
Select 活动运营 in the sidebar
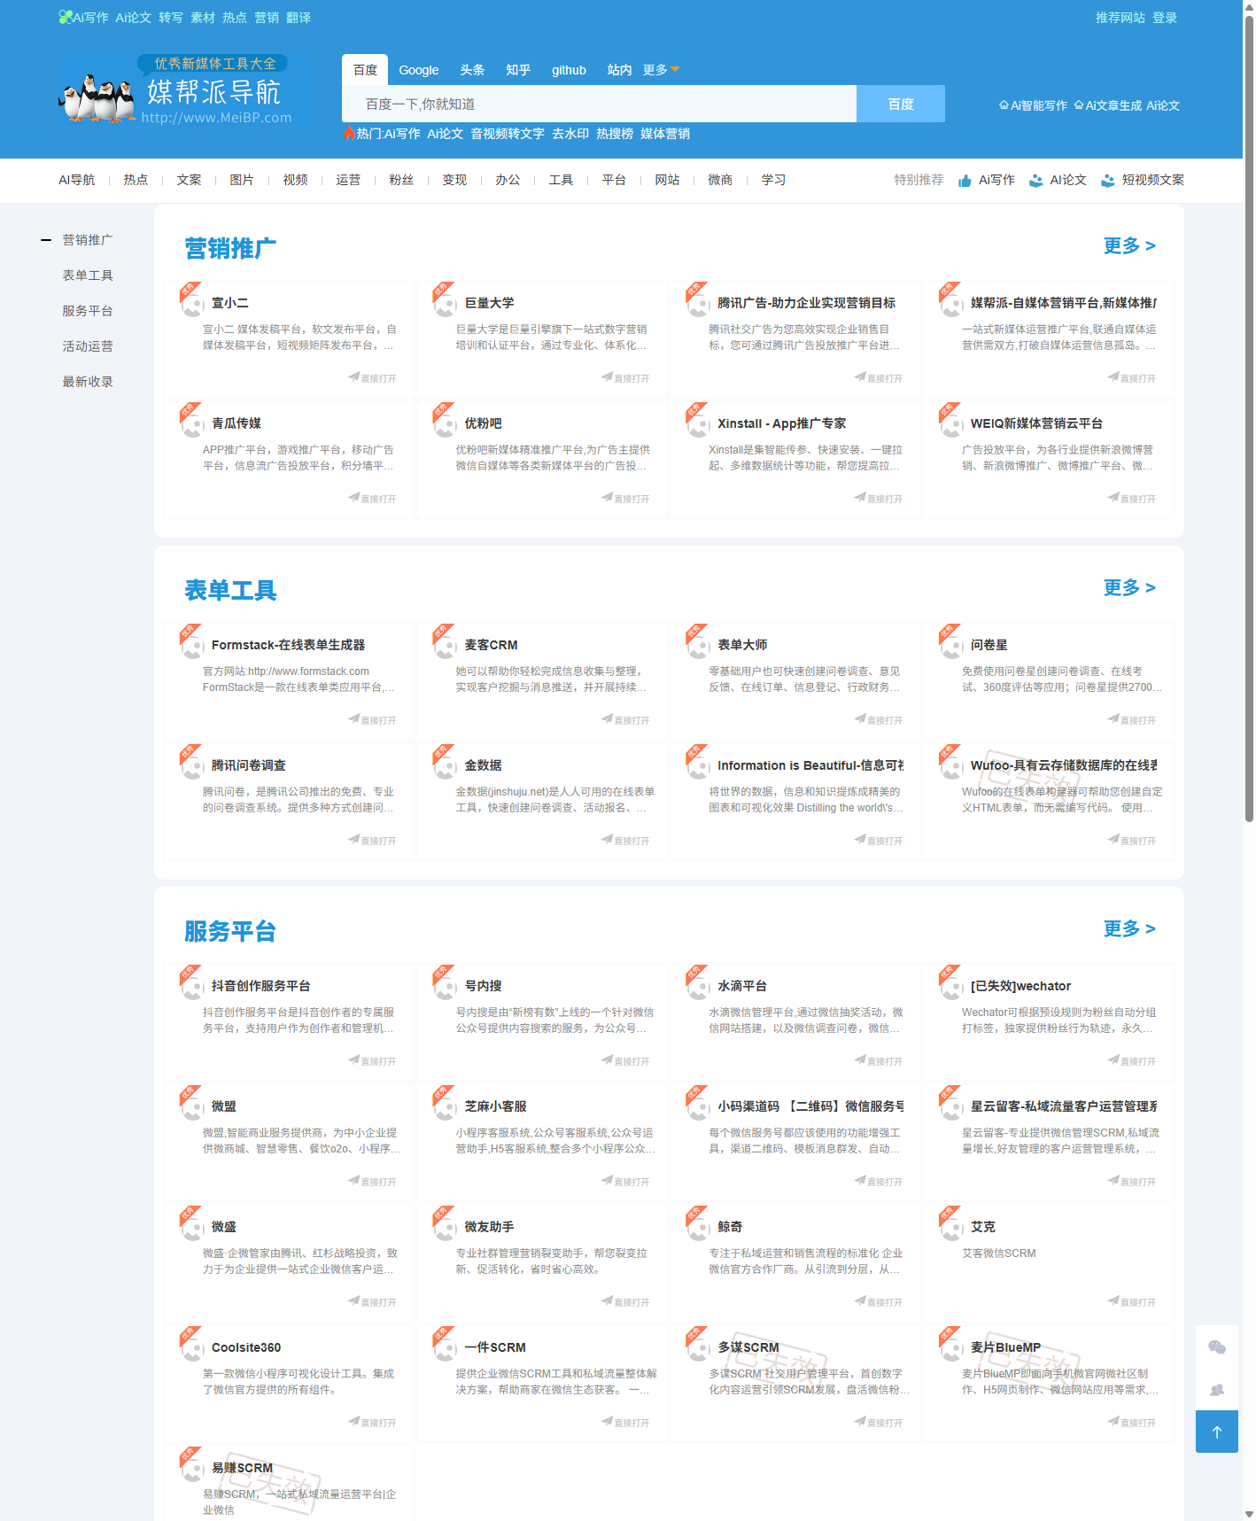click(88, 346)
